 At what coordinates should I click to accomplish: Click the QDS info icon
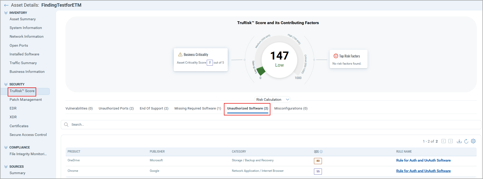click(x=321, y=152)
